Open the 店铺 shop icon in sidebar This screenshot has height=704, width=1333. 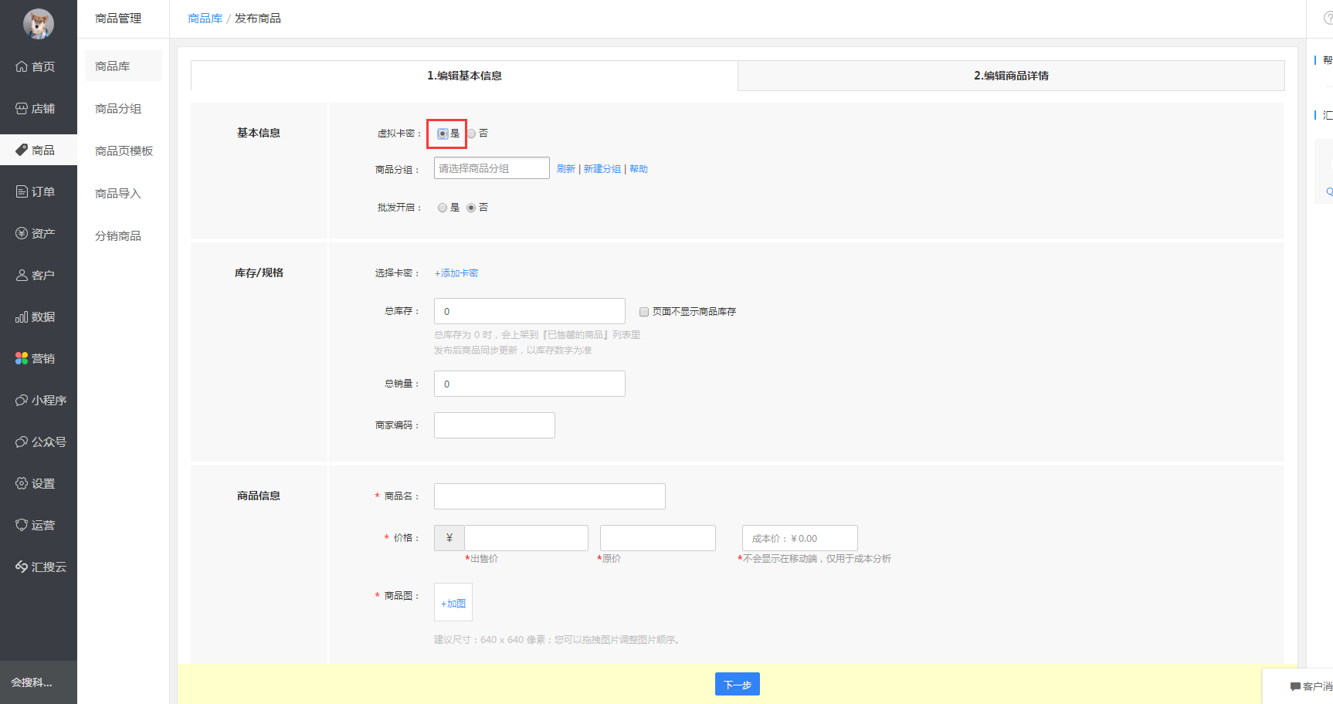[x=22, y=109]
